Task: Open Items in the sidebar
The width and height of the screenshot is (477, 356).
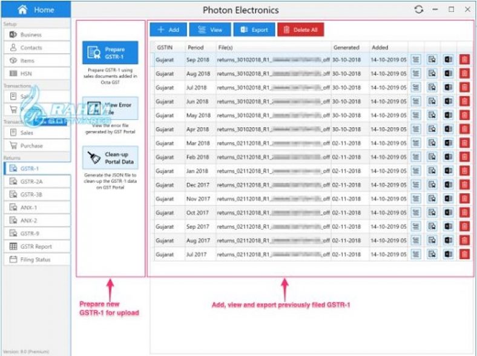Action: click(37, 61)
